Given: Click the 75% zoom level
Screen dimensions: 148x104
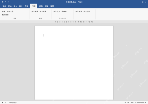Looking at the screenshot, I should tap(132, 103).
